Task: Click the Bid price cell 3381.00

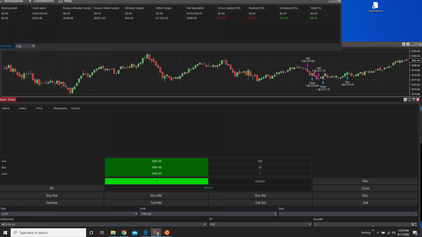Action: [x=156, y=167]
